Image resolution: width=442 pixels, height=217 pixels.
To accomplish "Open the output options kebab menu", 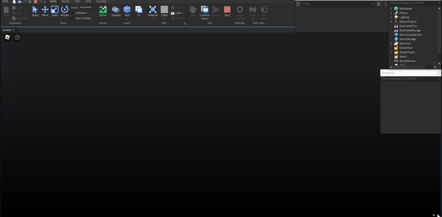I will click(385, 4).
